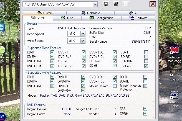Toggle DVD+RW read feature checkbox

pyautogui.click(x=84, y=66)
